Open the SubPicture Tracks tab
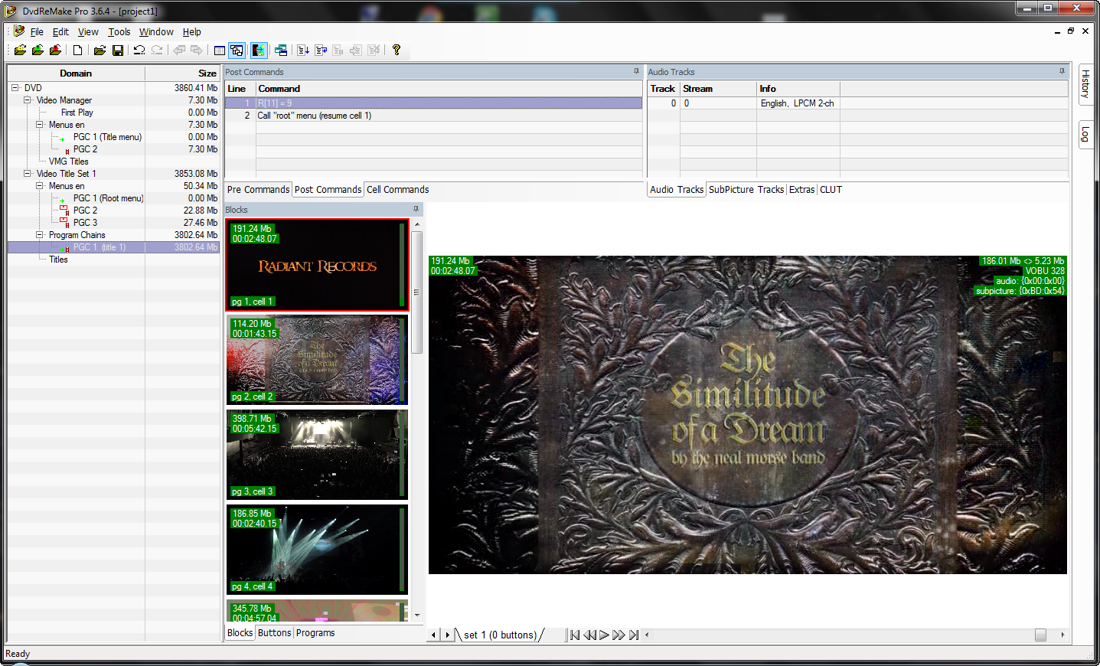 tap(746, 190)
